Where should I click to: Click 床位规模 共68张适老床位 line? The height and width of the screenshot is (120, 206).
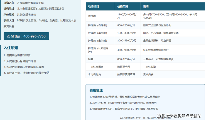point(20,14)
